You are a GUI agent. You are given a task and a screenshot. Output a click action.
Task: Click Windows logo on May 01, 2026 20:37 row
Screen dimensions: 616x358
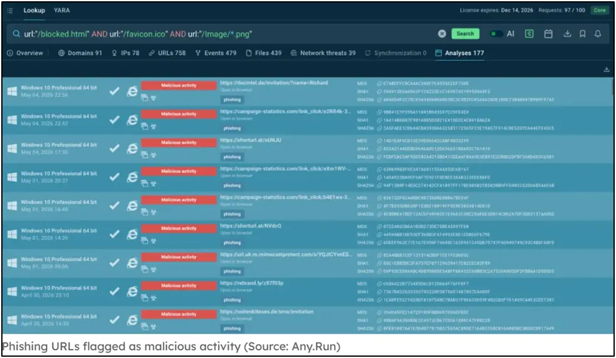click(12, 177)
